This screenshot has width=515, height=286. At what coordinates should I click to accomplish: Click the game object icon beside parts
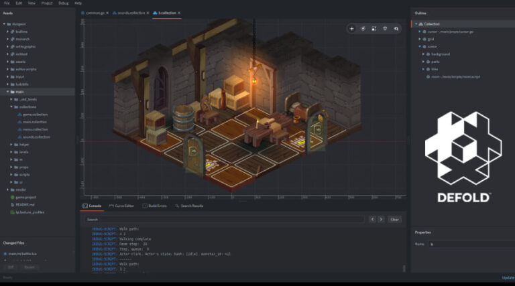pos(428,62)
